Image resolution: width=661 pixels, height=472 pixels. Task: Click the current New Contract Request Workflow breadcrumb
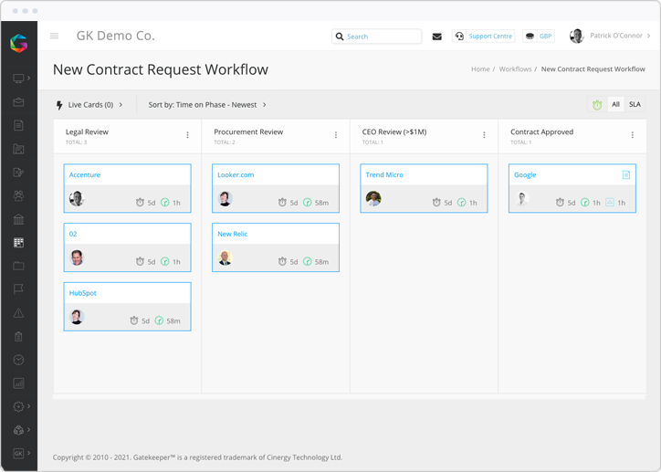tap(593, 69)
